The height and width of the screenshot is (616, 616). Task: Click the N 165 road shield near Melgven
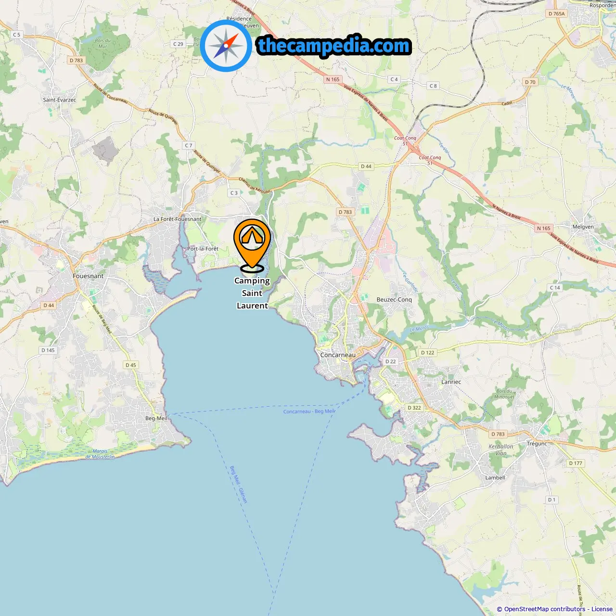[543, 228]
